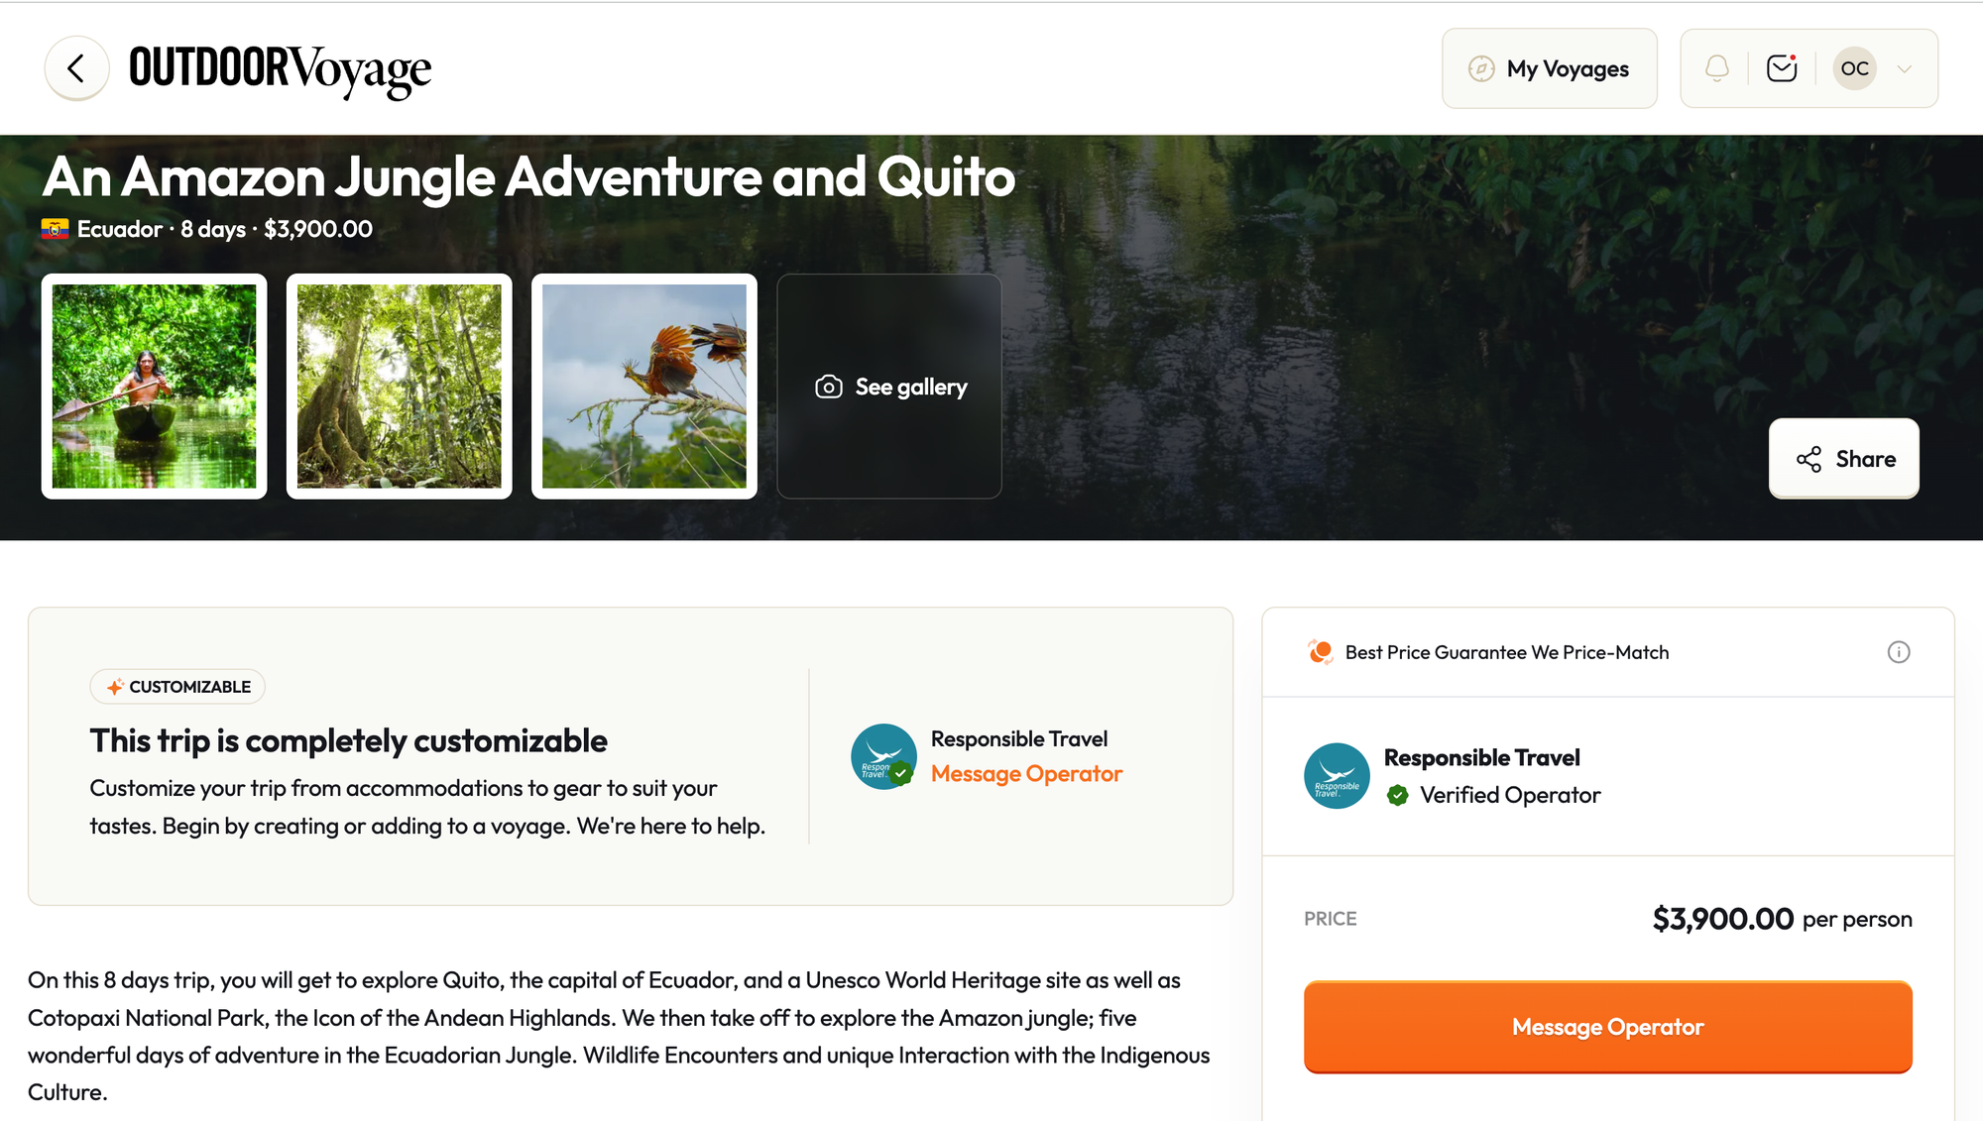
Task: Open the notifications bell
Action: 1717,68
